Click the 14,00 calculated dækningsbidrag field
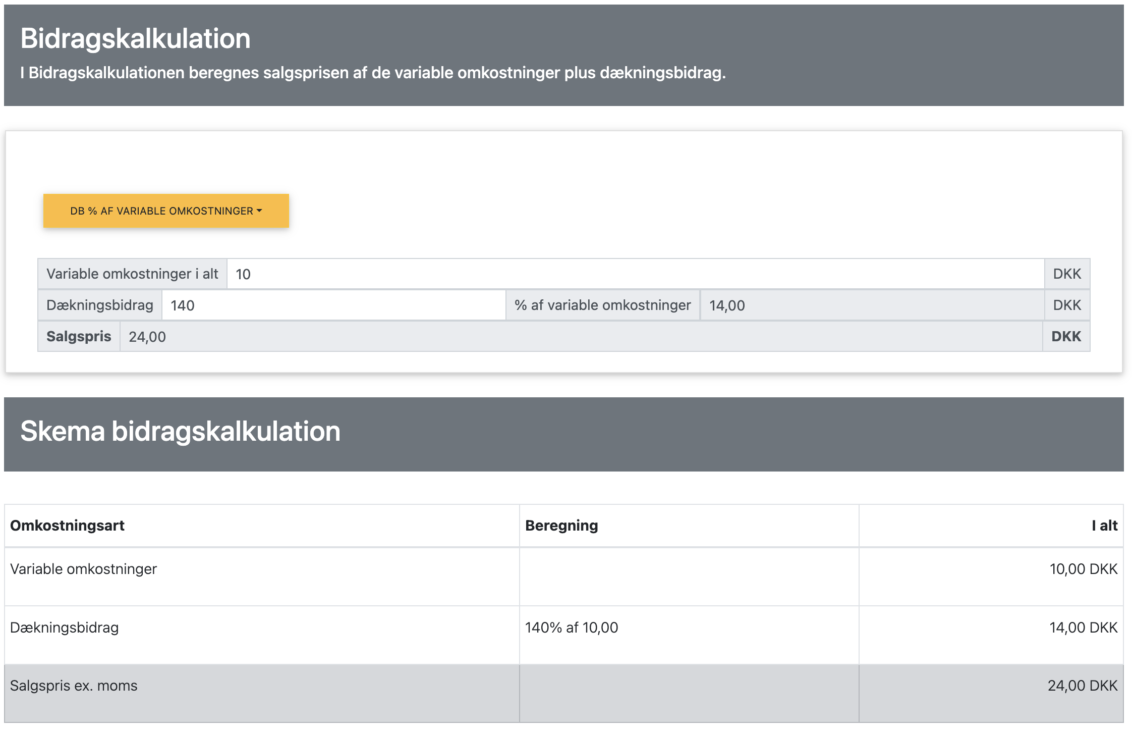 (x=872, y=305)
